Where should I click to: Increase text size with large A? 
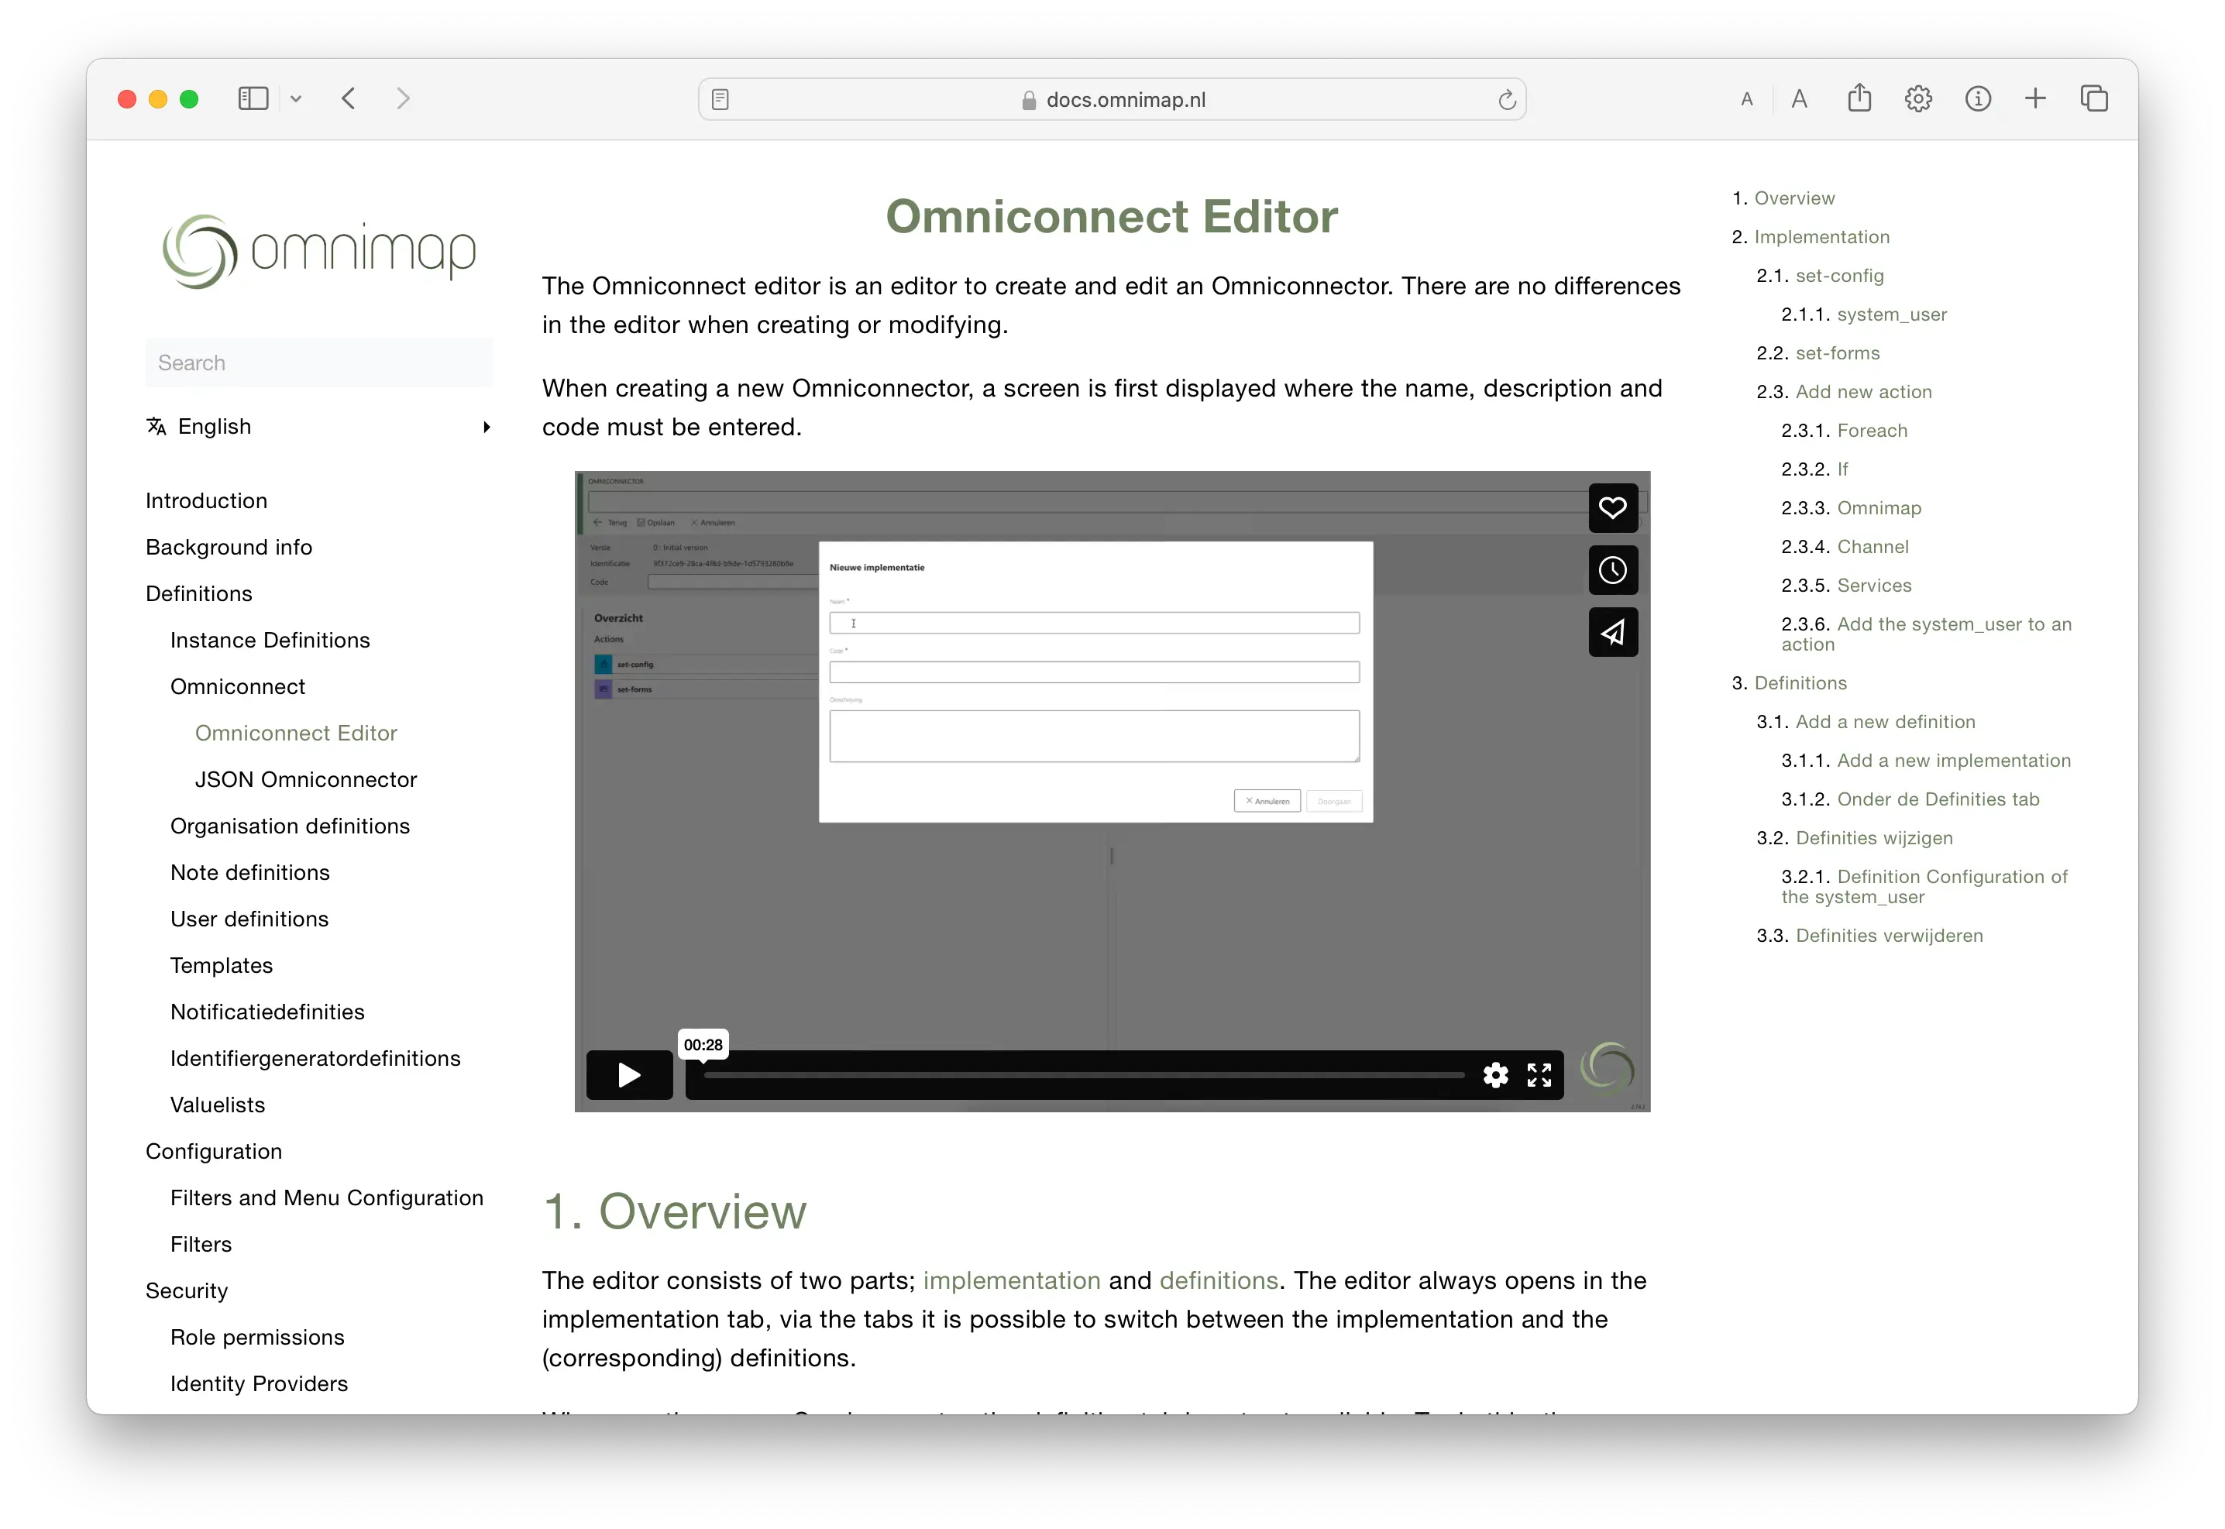coord(1800,98)
